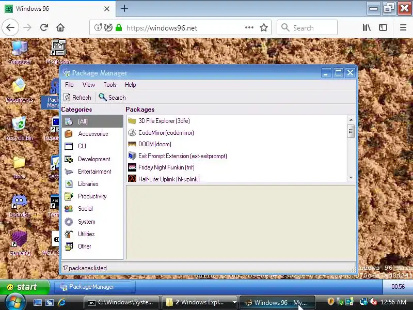Toggle the browser sidebar
Image resolution: width=413 pixels, height=310 pixels.
coord(383,27)
